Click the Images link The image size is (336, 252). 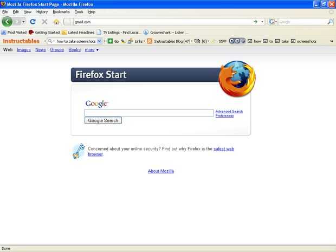point(24,50)
